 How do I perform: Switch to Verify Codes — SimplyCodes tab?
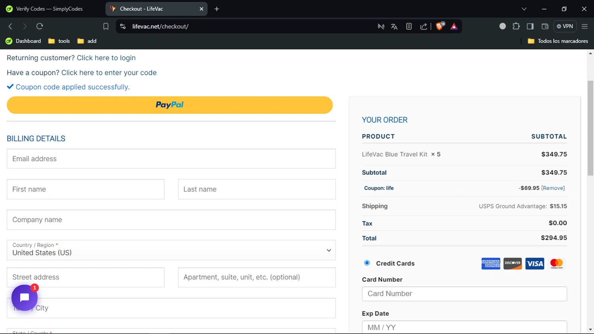(49, 9)
